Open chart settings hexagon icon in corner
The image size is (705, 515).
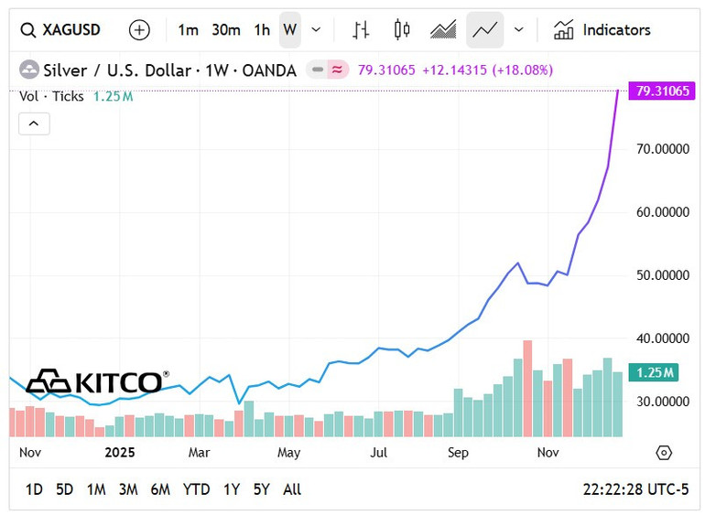[664, 452]
